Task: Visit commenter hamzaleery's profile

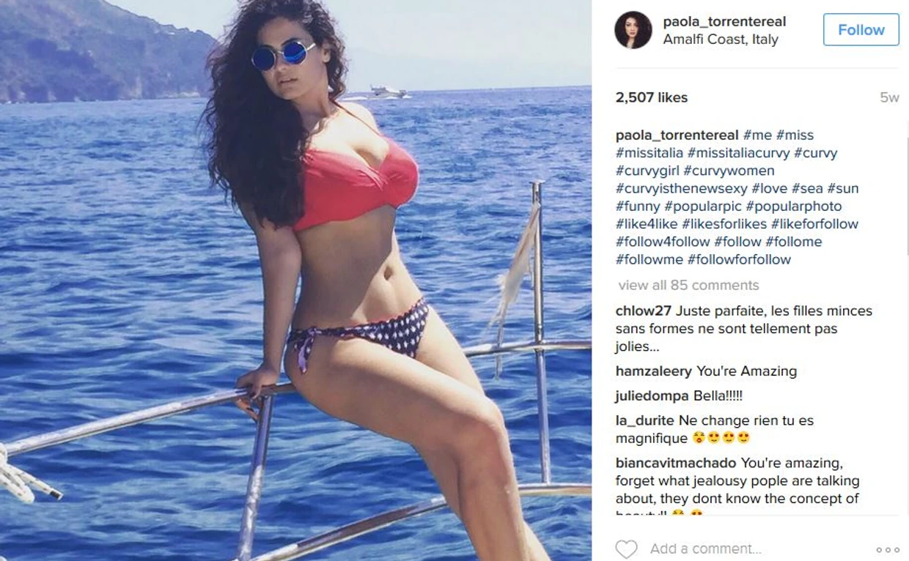Action: click(654, 371)
